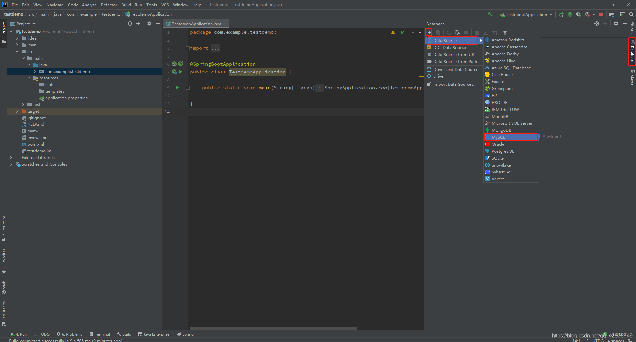Switch to TestdemoApplication.java editor tab
This screenshot has height=342, width=636.
pos(196,24)
